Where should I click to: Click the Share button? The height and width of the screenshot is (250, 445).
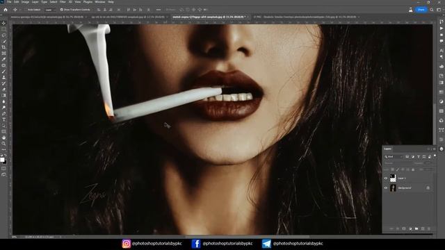point(421,10)
